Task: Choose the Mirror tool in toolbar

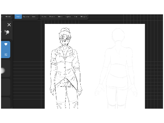Action: (x=60, y=17)
